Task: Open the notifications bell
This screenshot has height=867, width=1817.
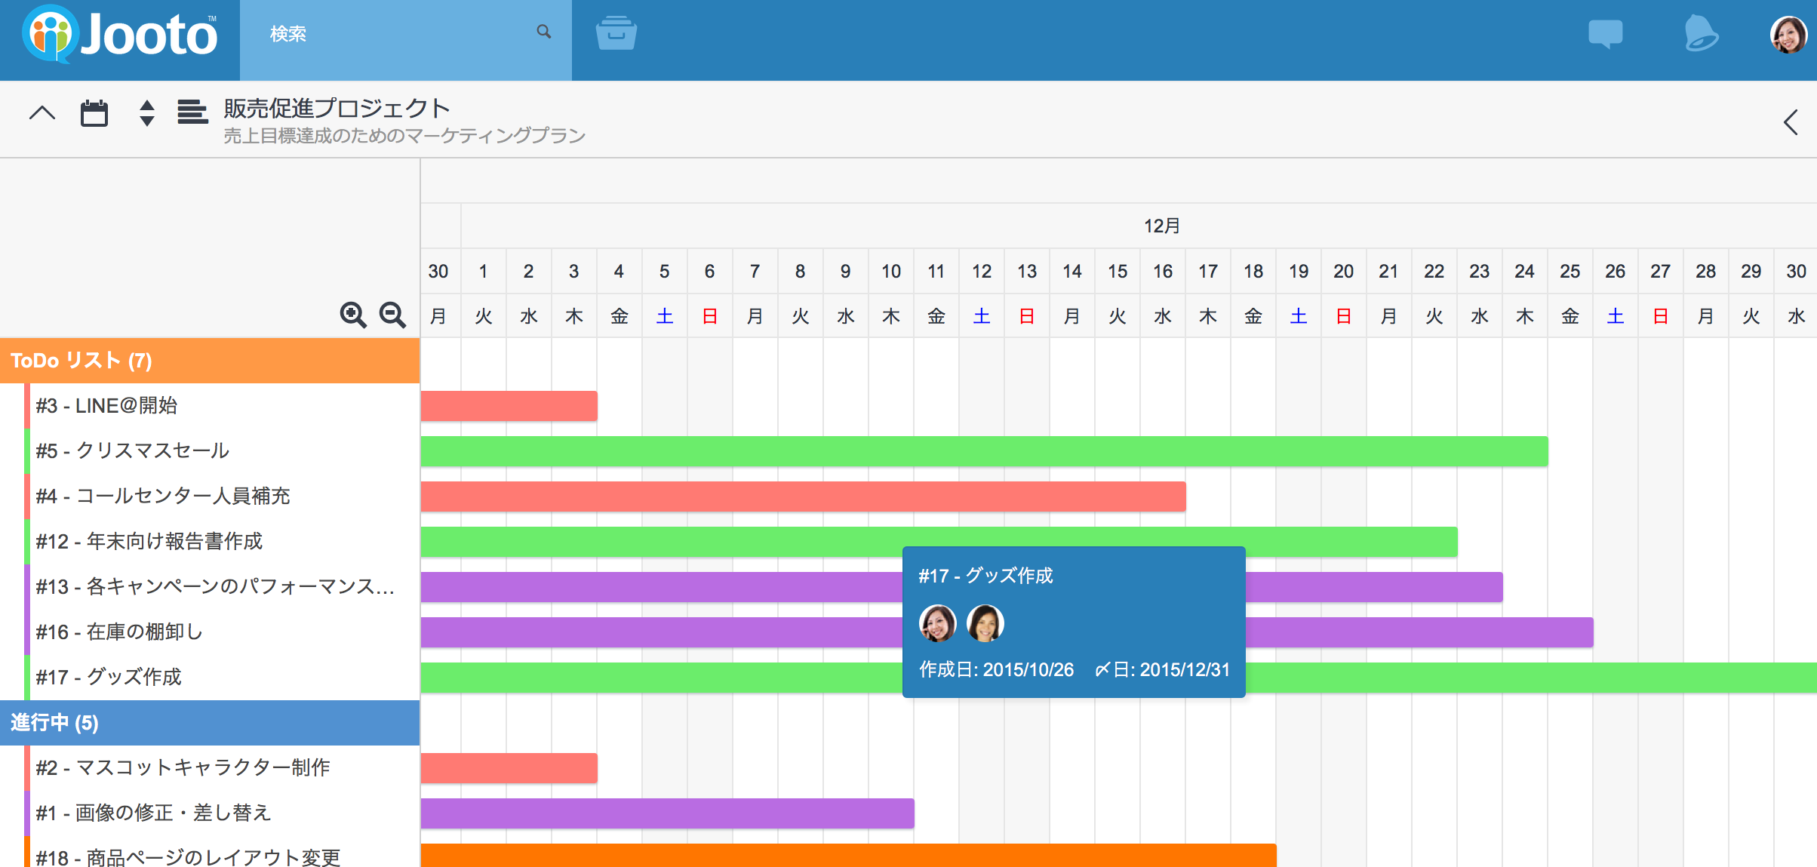Action: pyautogui.click(x=1701, y=33)
